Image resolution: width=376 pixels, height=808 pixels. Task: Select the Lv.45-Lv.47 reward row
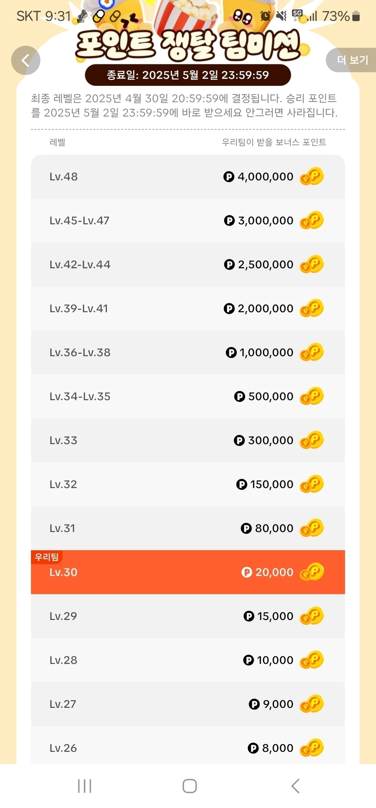coord(188,221)
